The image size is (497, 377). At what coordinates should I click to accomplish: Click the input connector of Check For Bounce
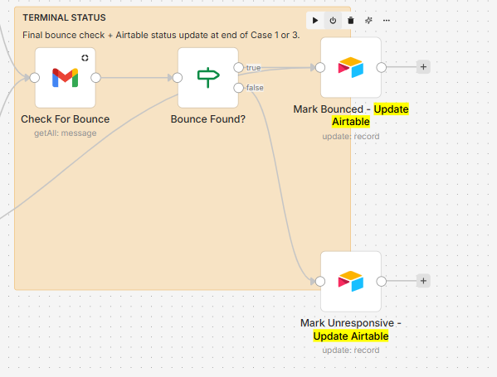pyautogui.click(x=35, y=78)
